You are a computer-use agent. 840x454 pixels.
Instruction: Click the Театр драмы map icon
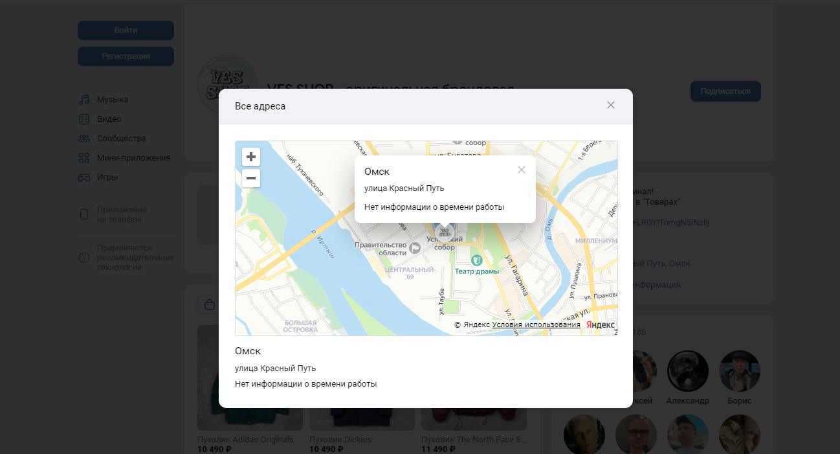(x=477, y=260)
